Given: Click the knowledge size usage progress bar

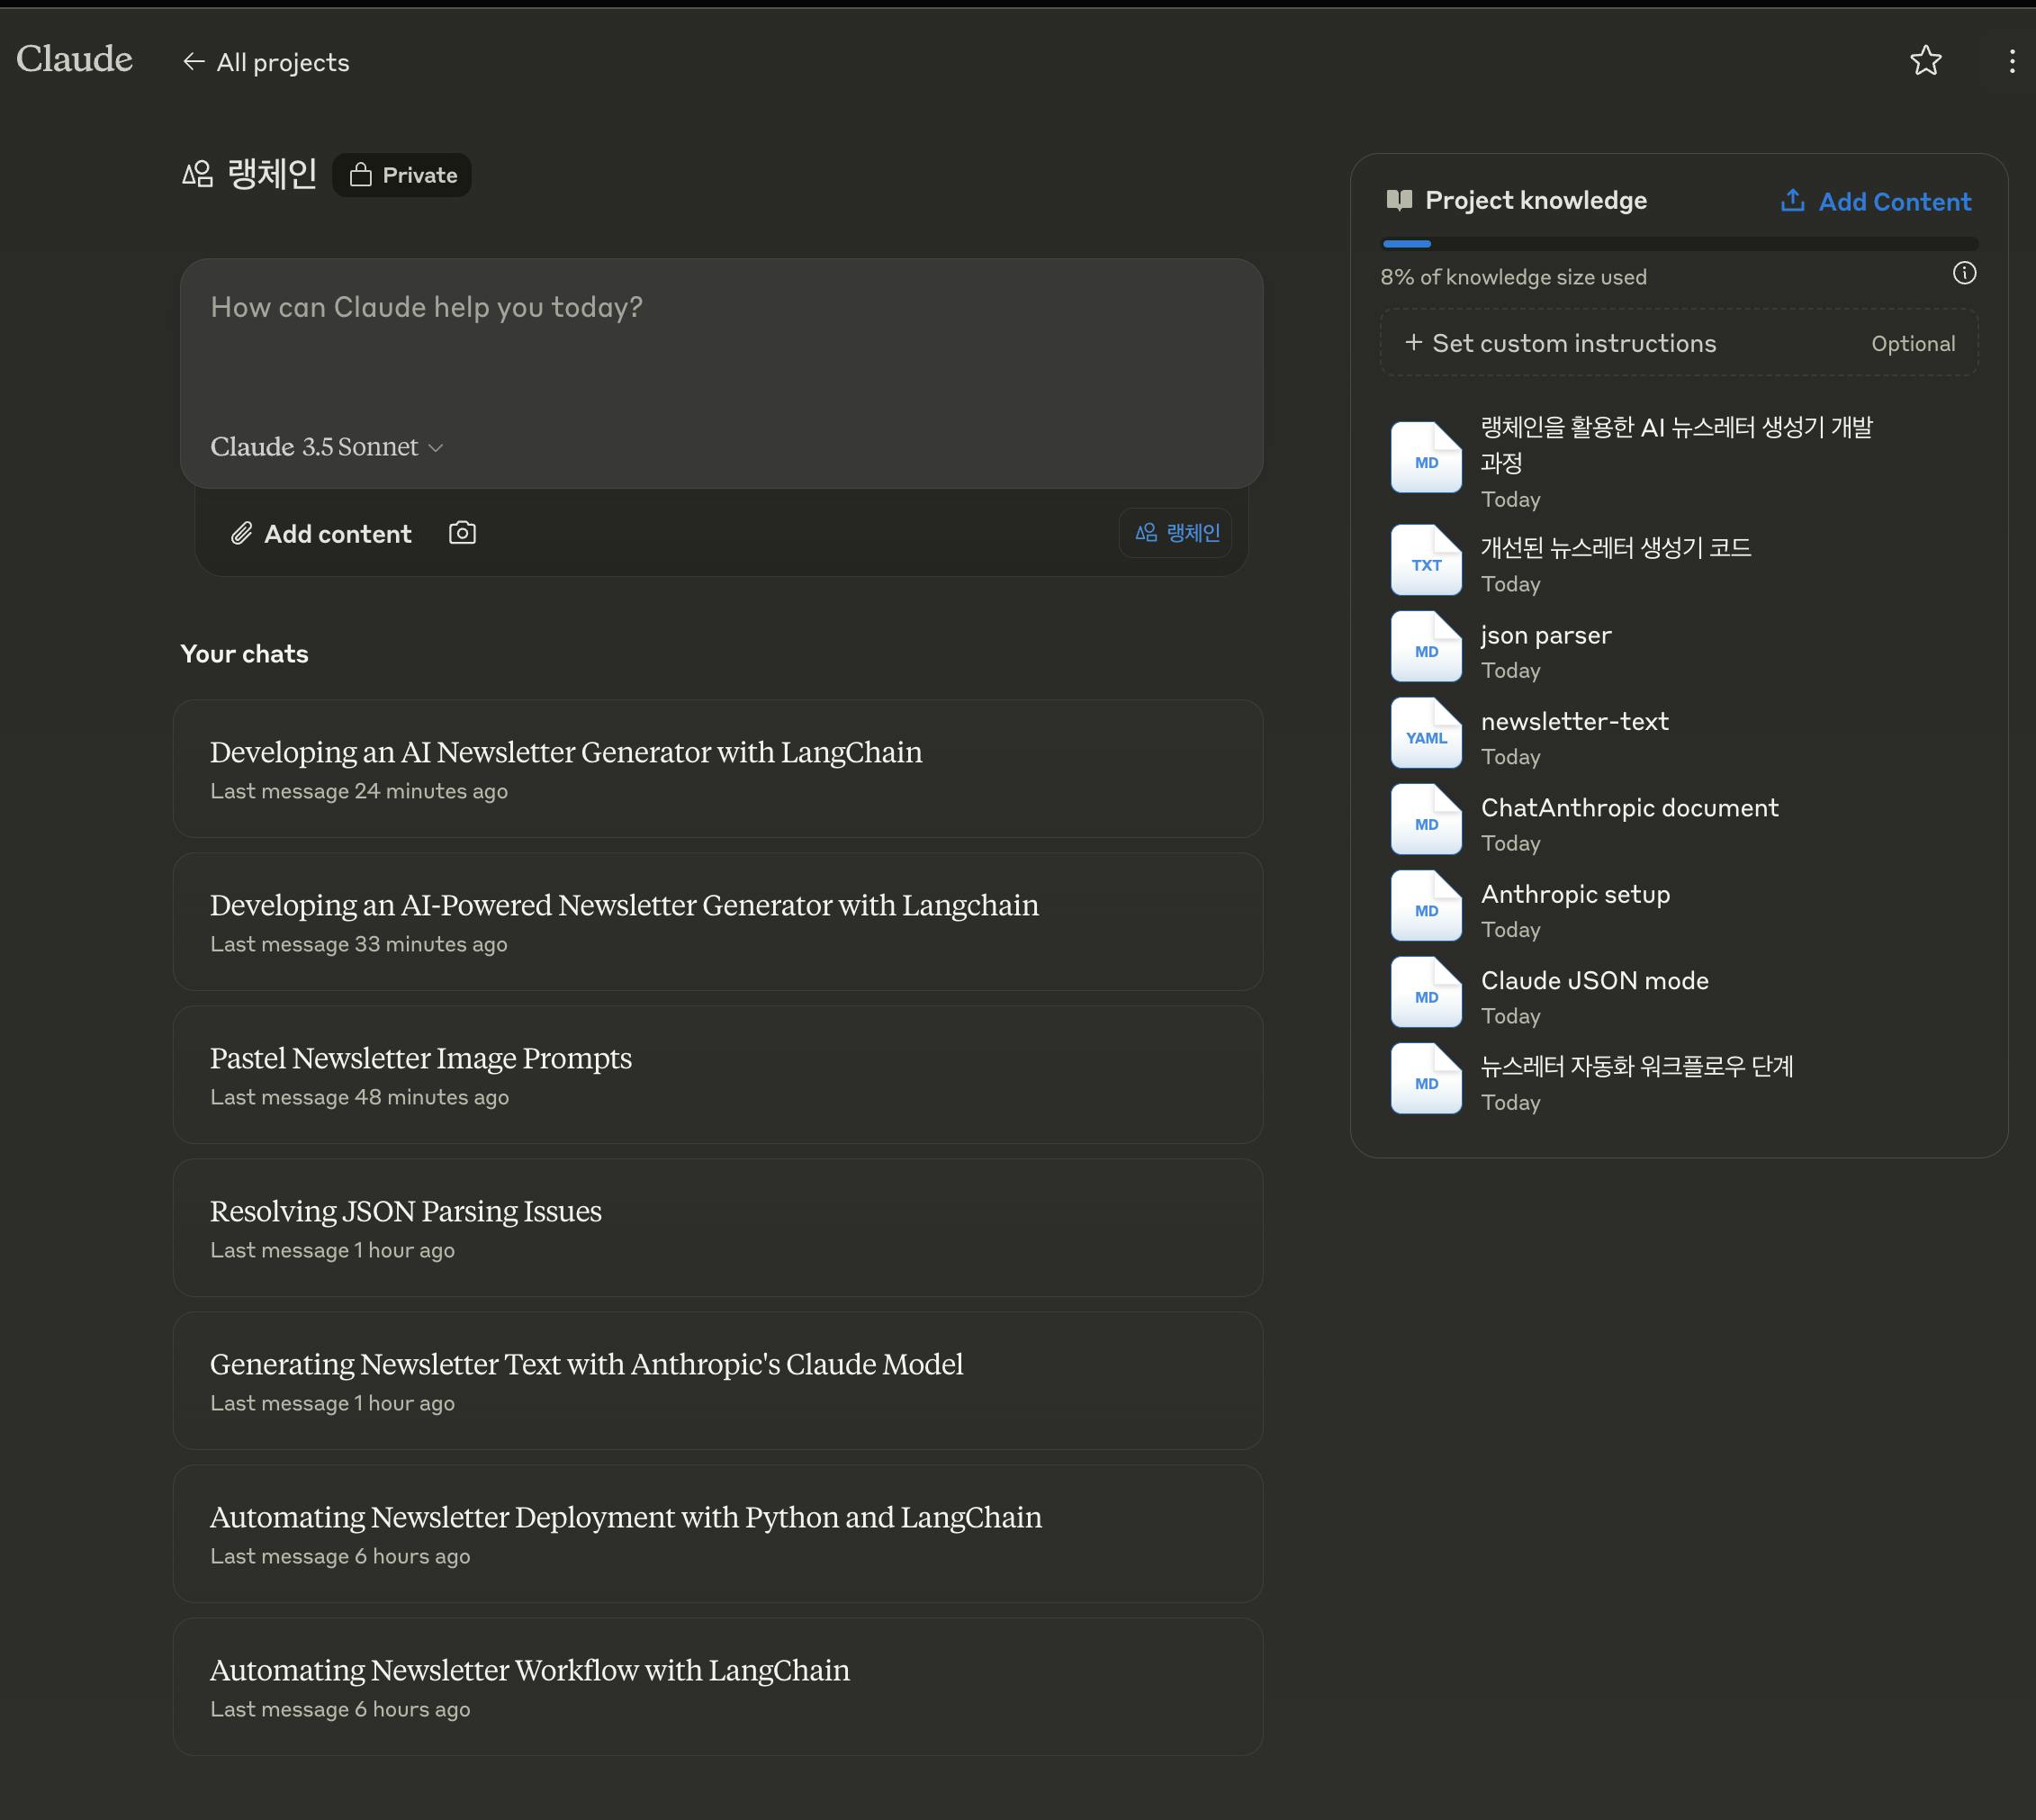Looking at the screenshot, I should point(1678,243).
